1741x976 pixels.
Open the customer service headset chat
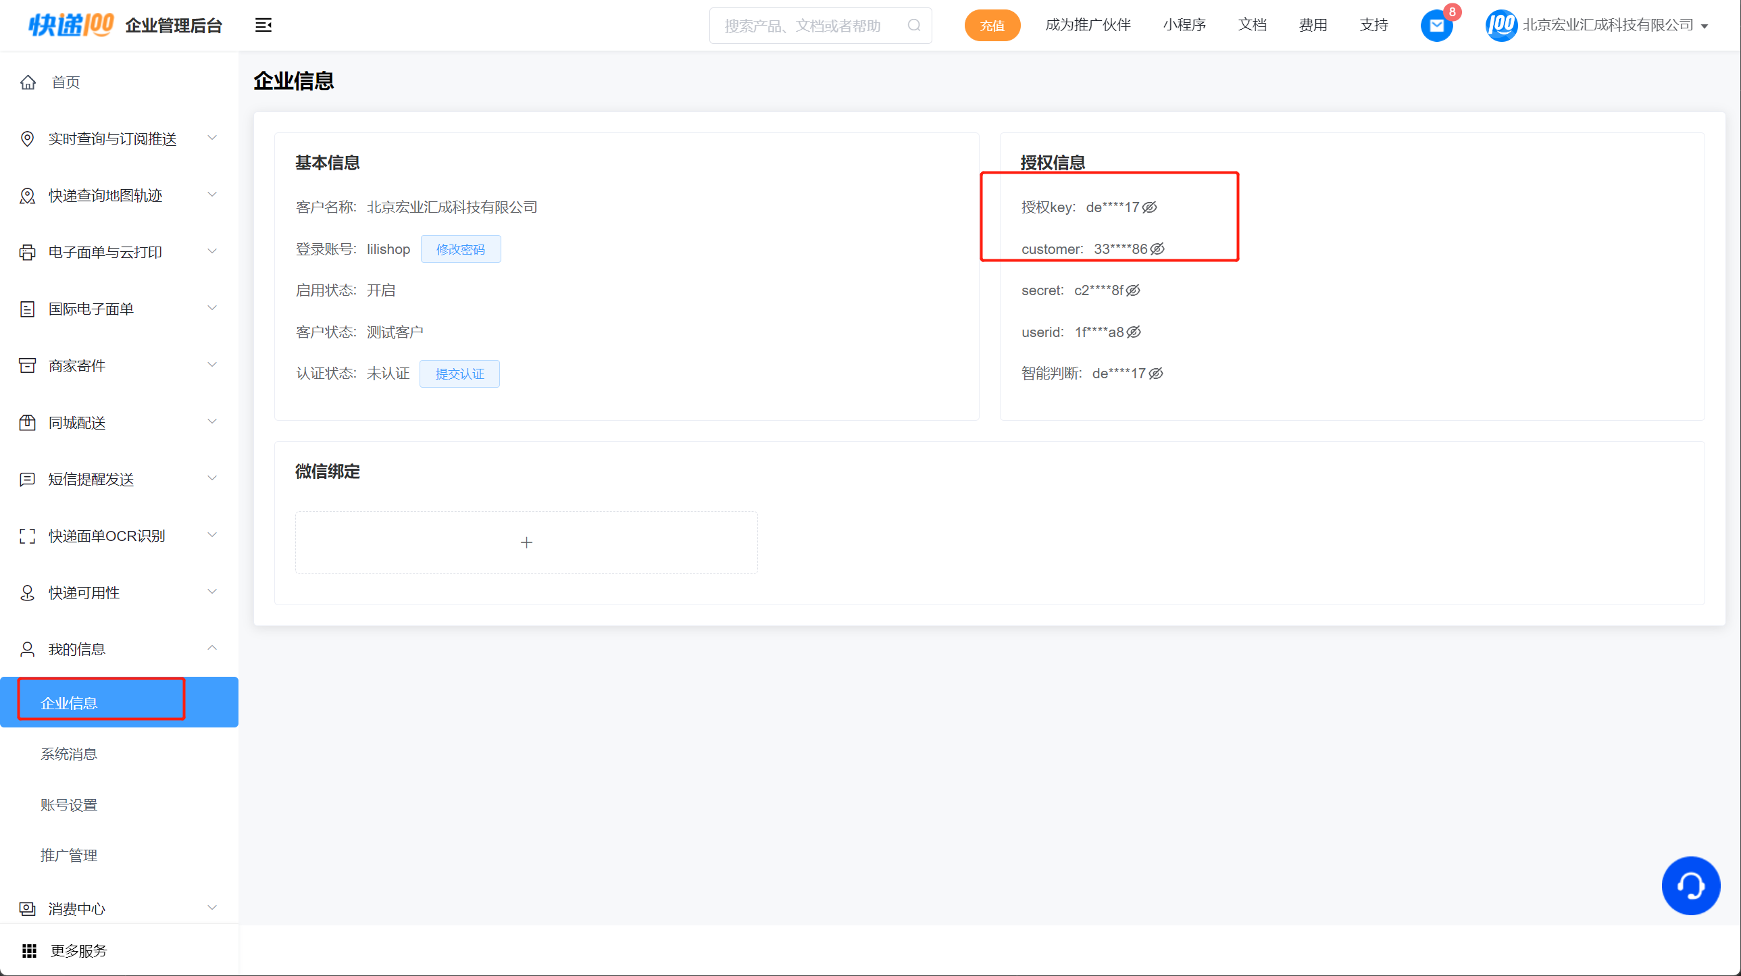click(x=1690, y=885)
